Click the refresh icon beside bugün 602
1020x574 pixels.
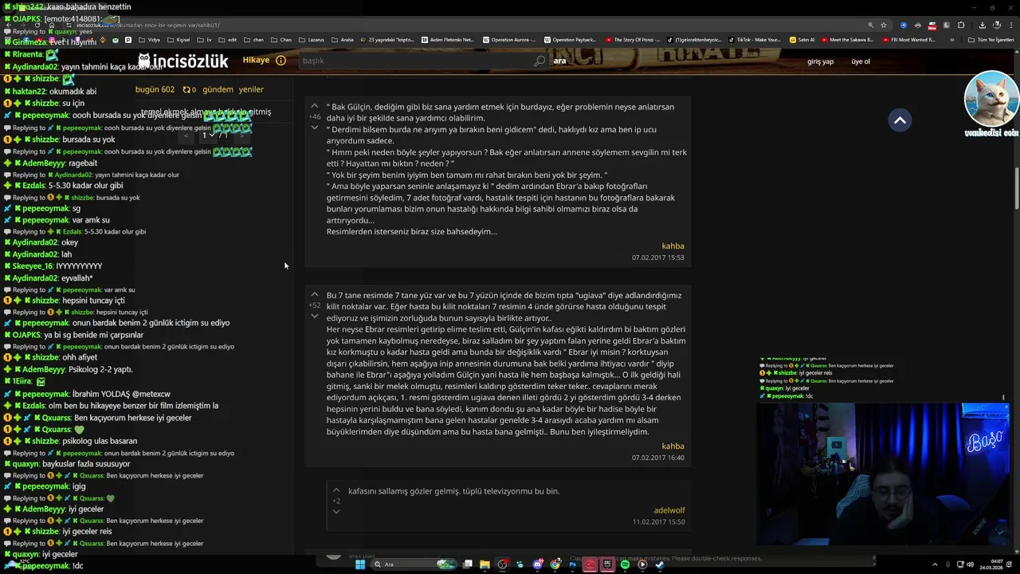pyautogui.click(x=186, y=89)
